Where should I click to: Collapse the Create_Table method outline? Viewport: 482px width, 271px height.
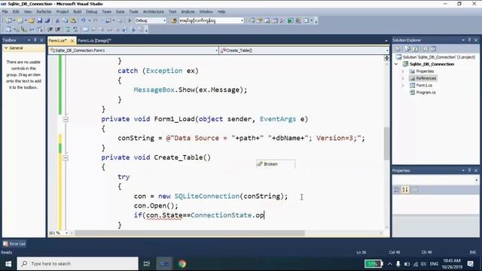[66, 157]
